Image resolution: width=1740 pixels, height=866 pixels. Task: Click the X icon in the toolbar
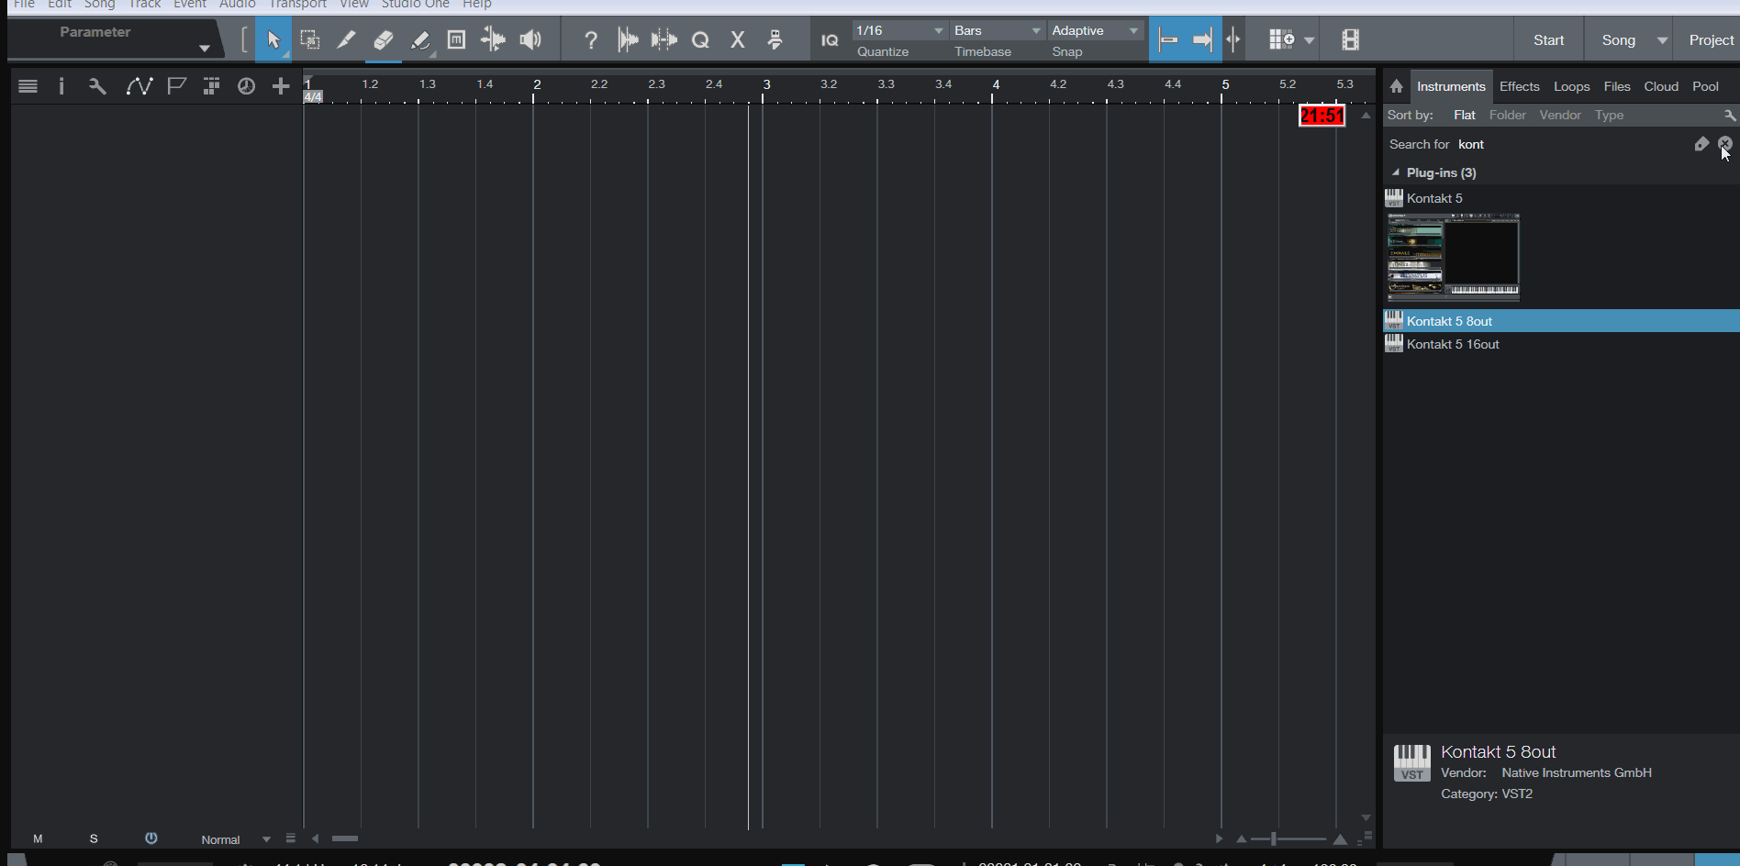click(737, 39)
